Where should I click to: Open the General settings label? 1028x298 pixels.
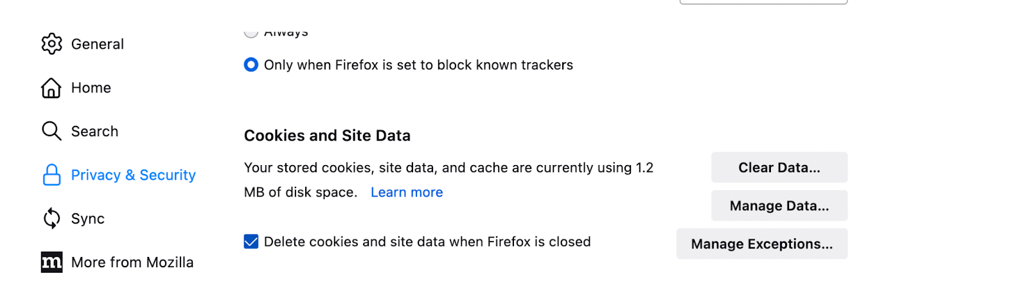98,44
